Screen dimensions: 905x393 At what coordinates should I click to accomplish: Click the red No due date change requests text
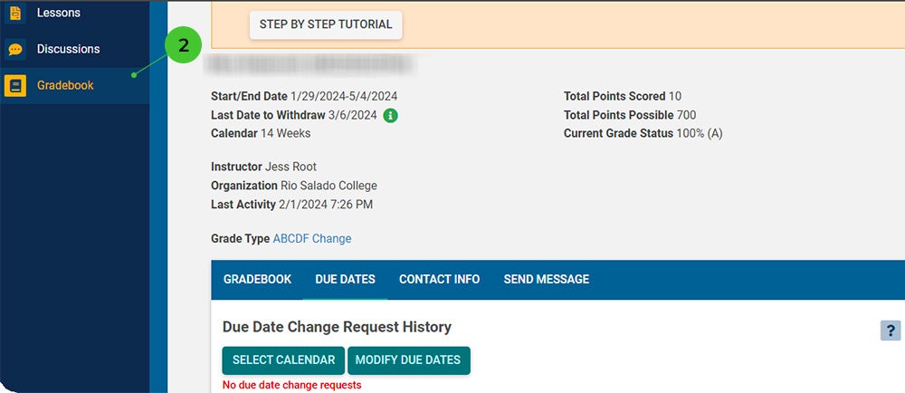[292, 385]
